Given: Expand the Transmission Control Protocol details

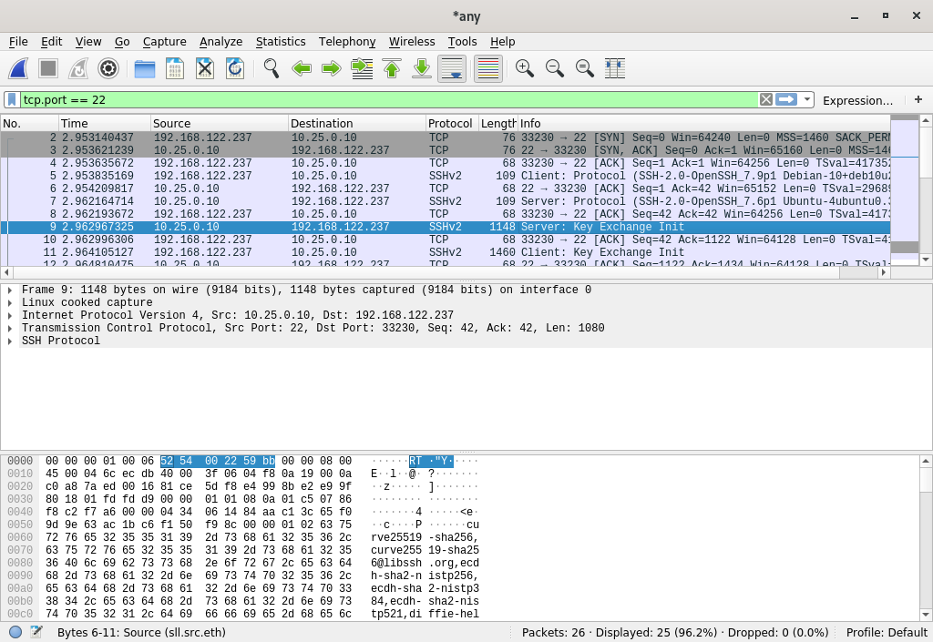Looking at the screenshot, I should pos(9,328).
